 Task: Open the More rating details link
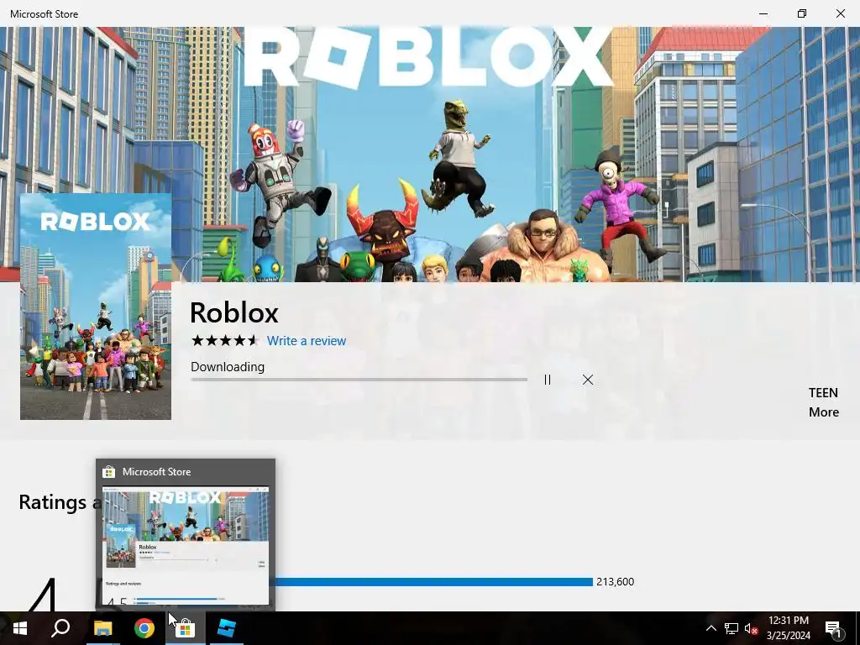[824, 412]
